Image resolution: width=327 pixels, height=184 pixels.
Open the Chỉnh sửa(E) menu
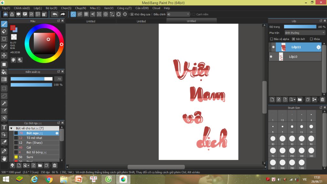pyautogui.click(x=22, y=8)
